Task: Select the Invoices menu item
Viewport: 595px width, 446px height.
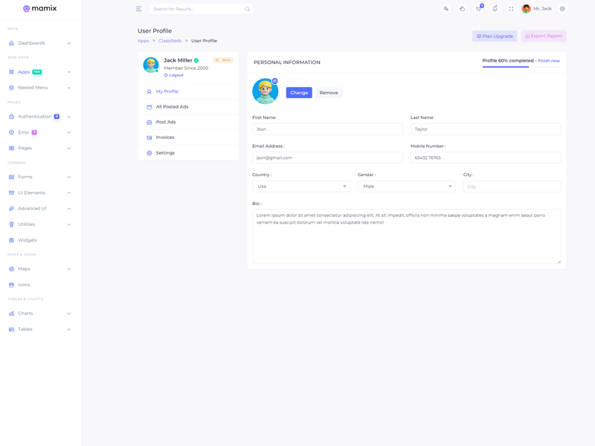Action: [x=165, y=138]
